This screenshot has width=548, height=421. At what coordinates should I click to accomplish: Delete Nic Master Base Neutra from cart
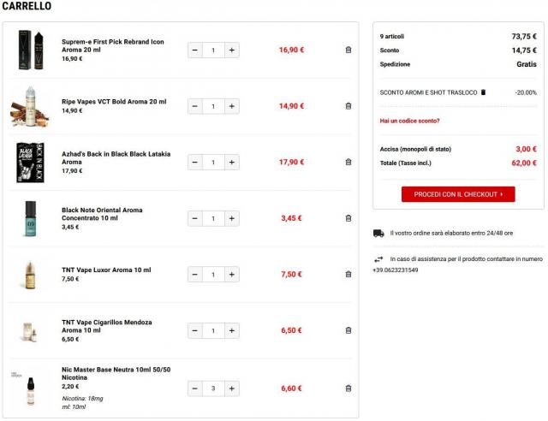[348, 388]
